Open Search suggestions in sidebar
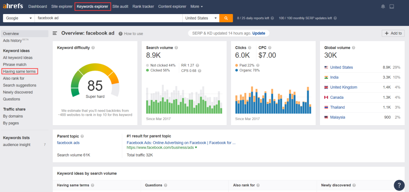This screenshot has height=192, width=409. (20, 85)
